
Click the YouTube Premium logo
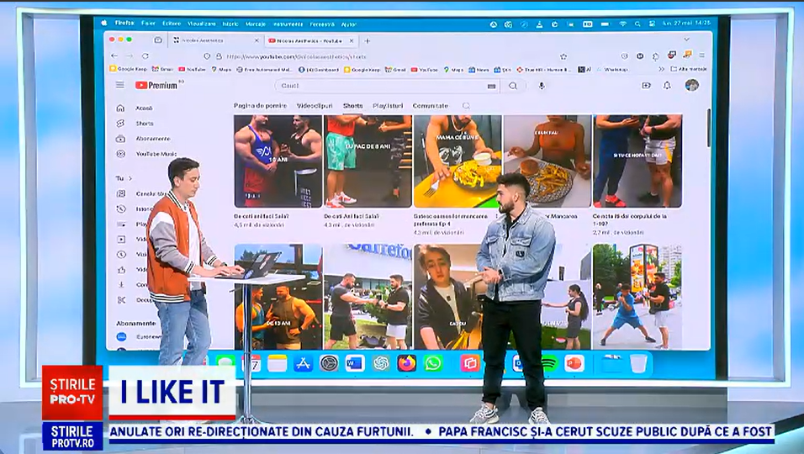tap(156, 85)
